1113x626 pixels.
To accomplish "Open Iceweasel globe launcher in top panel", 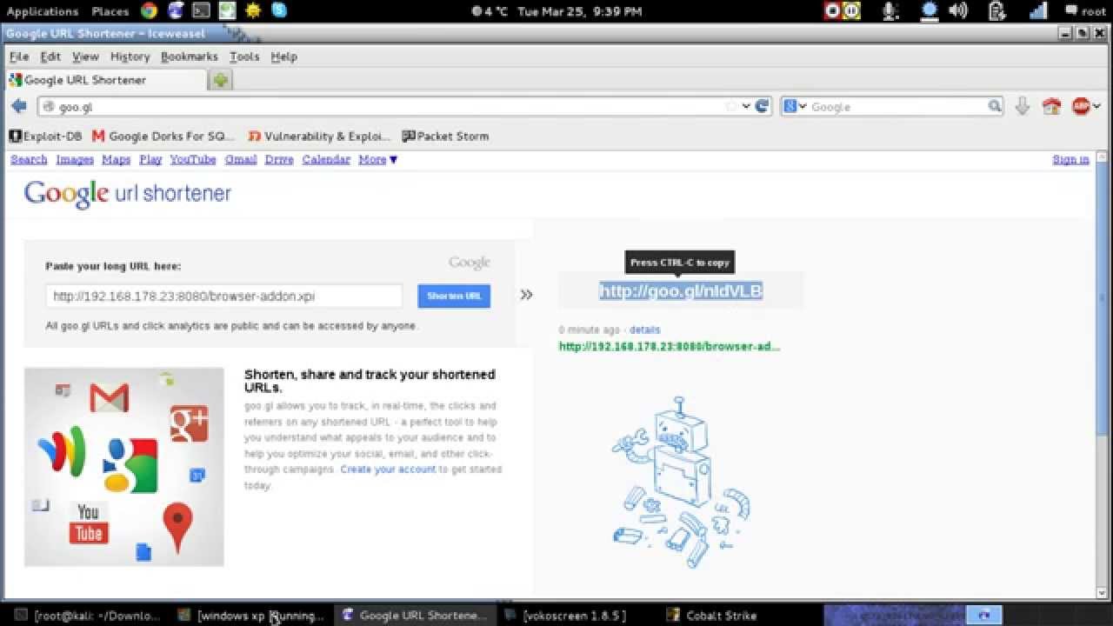I will point(176,11).
